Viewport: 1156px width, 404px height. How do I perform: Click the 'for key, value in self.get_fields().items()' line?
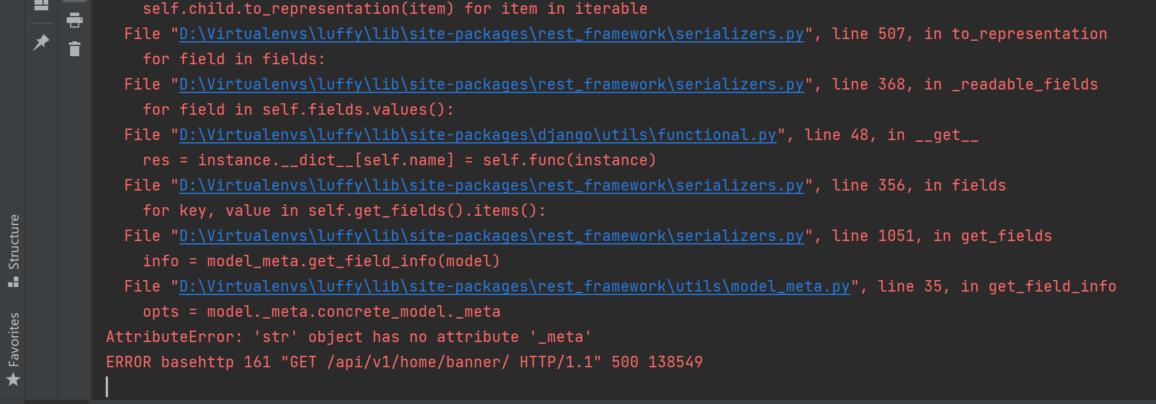tap(344, 211)
